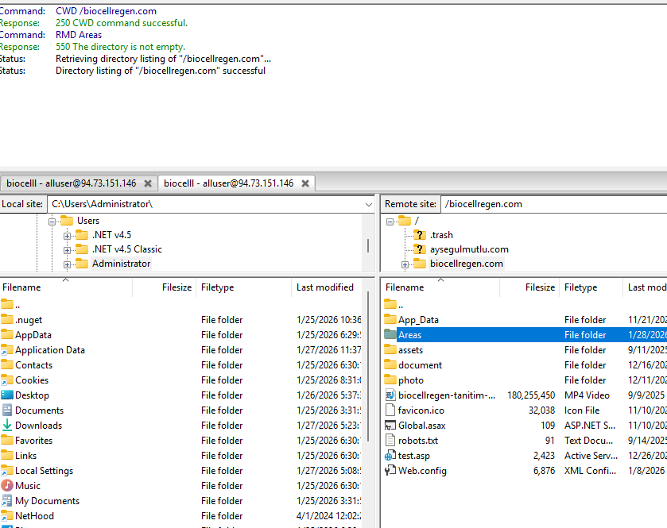Click the My Documents icon
Screen dimensions: 667x528
[7, 501]
